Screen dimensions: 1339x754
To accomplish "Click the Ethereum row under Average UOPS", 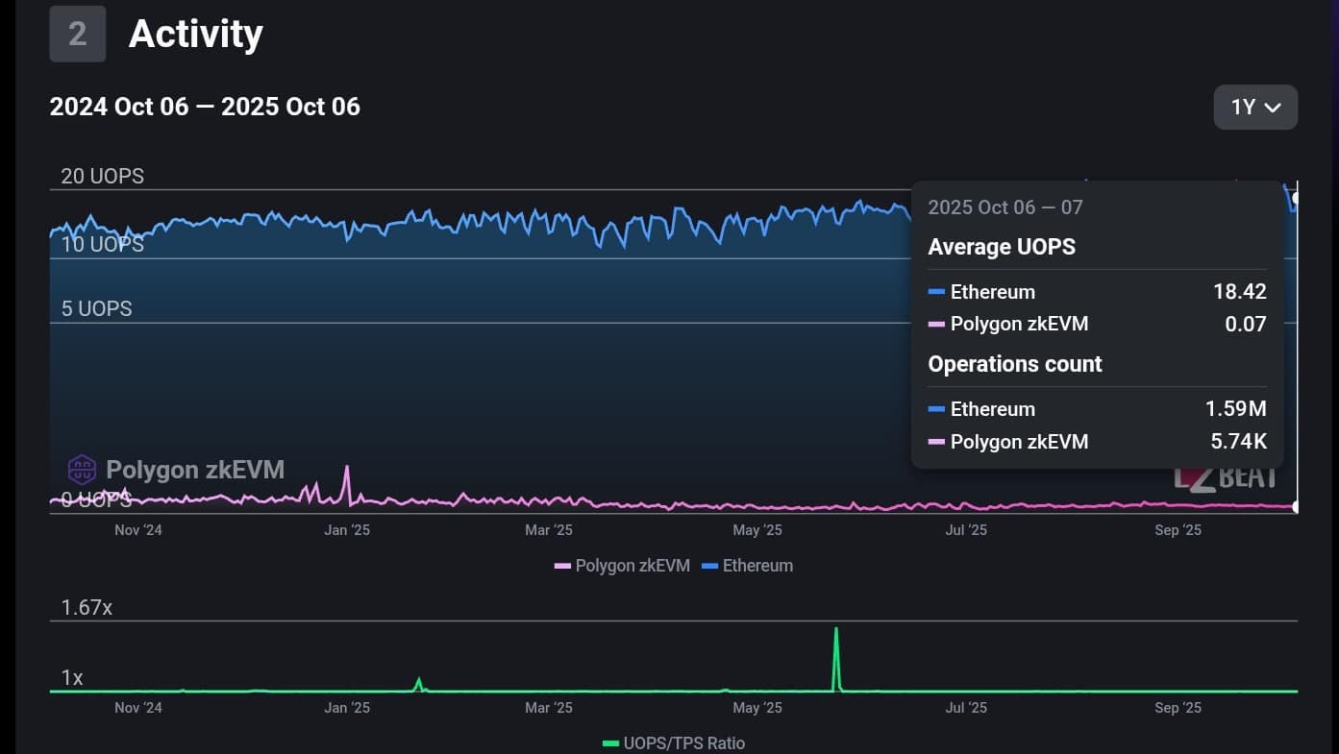I will [x=1097, y=292].
